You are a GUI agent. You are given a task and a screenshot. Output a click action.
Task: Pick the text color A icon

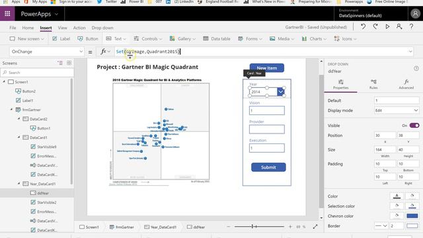397,196
